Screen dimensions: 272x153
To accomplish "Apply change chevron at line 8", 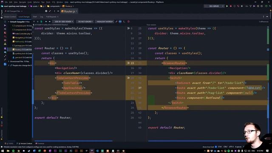I will tap(128, 28).
